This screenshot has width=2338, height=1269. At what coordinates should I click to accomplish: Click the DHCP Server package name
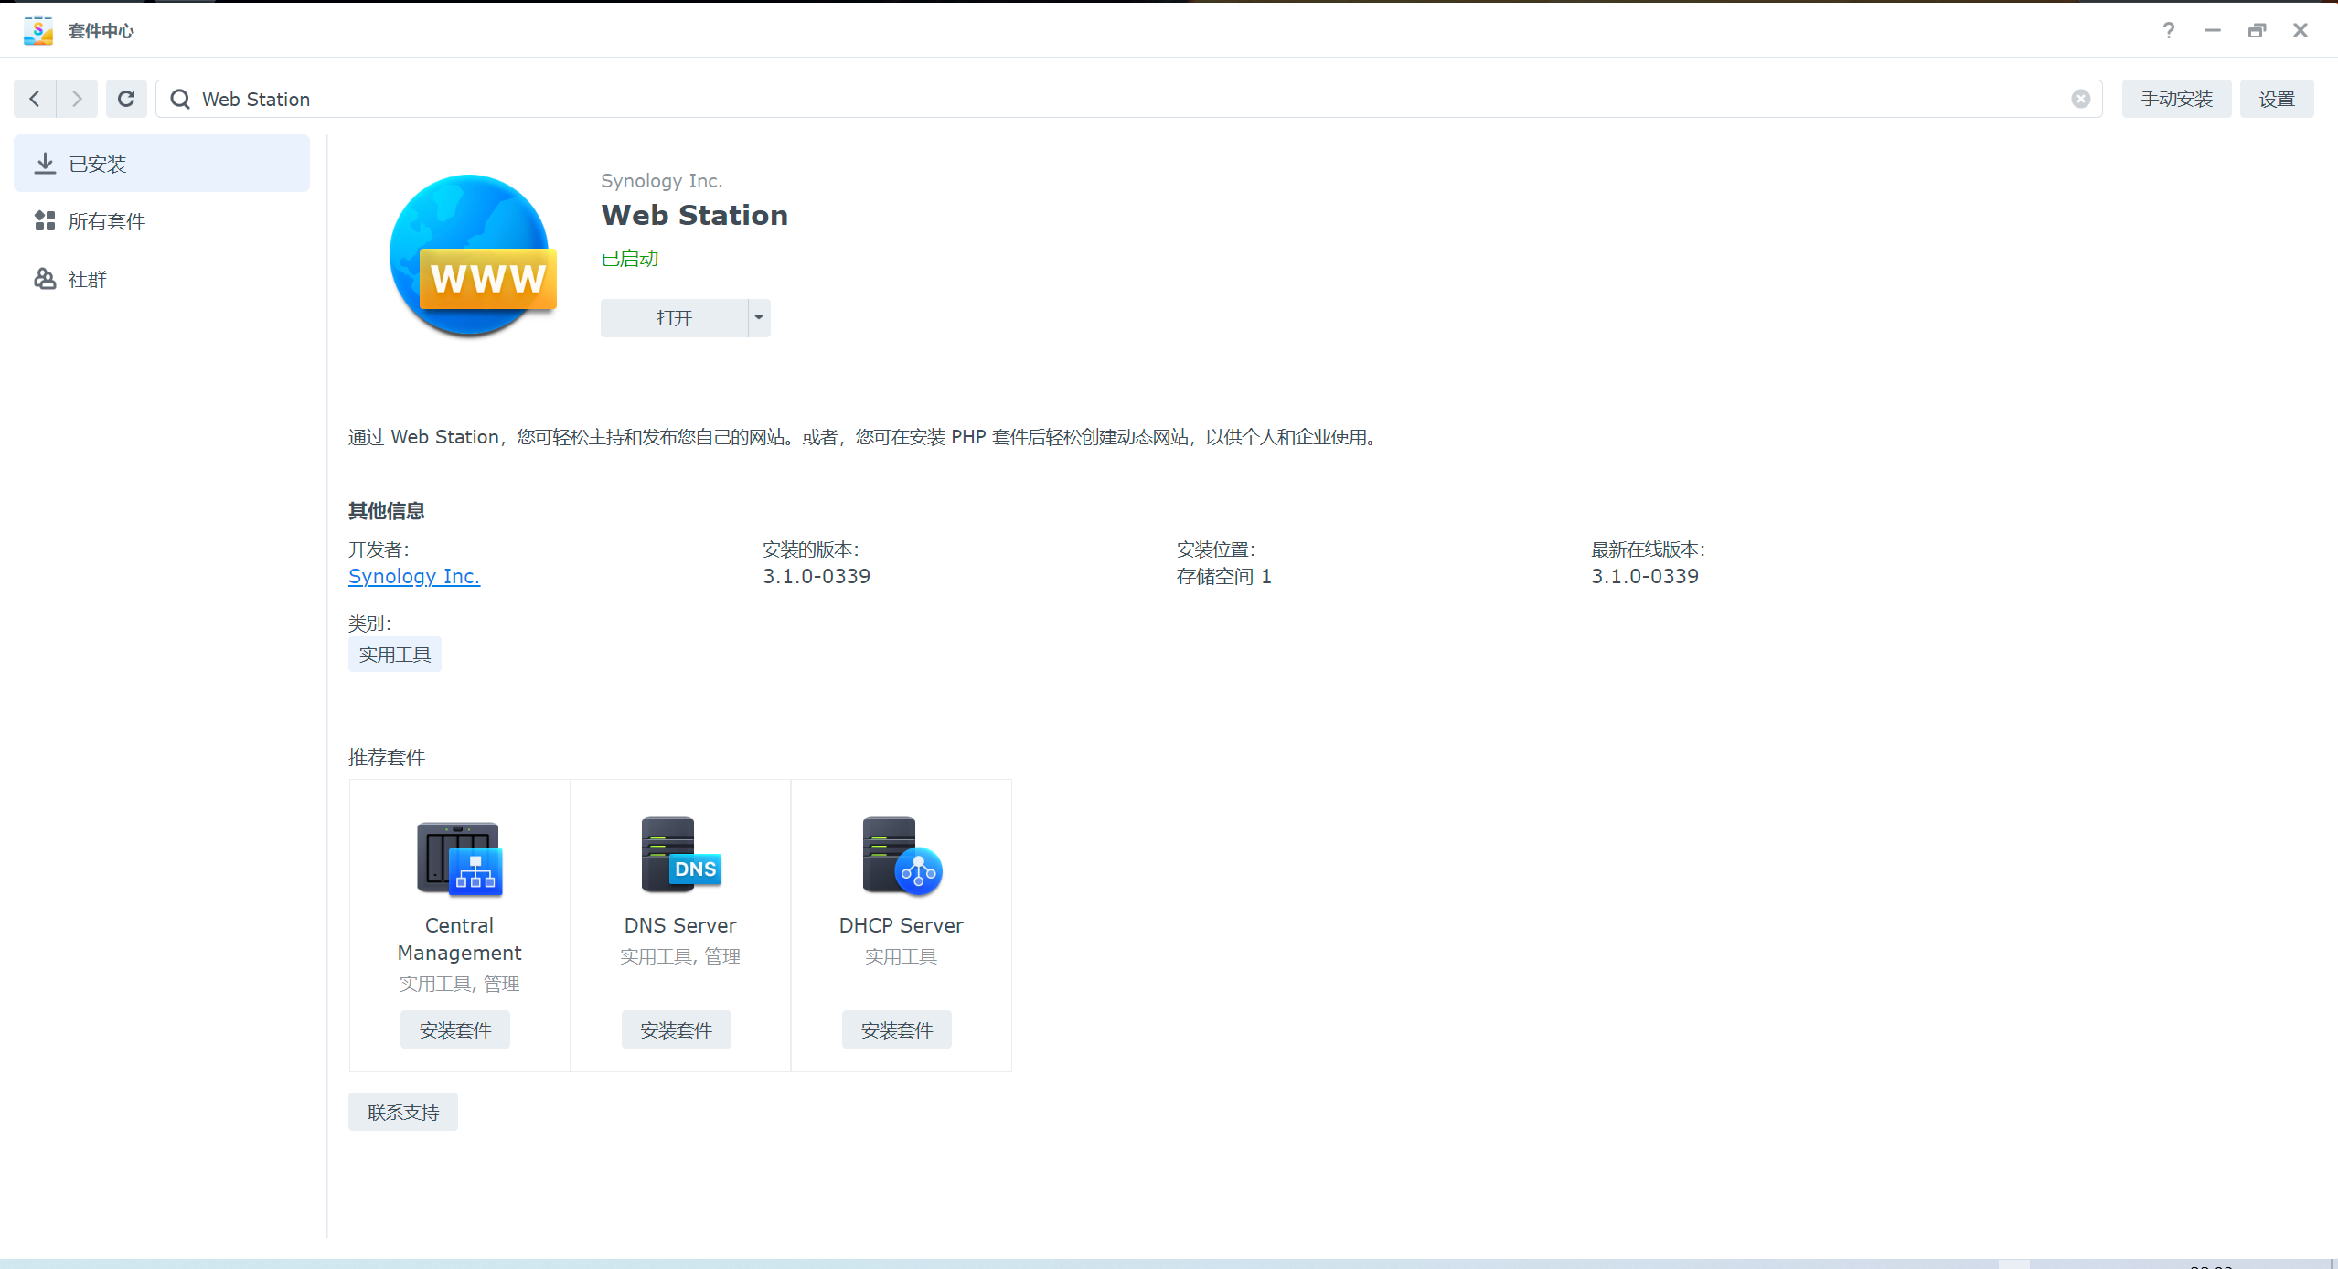902,925
